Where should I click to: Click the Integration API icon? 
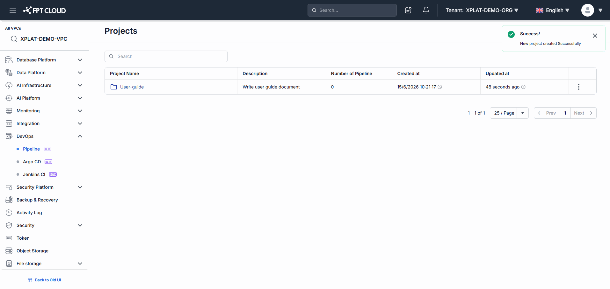pyautogui.click(x=9, y=123)
